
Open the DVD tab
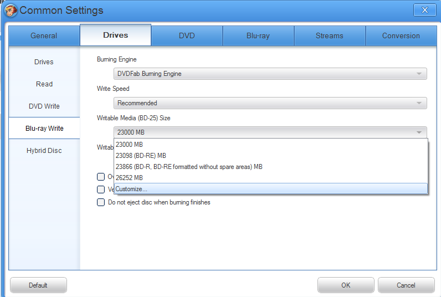click(187, 35)
